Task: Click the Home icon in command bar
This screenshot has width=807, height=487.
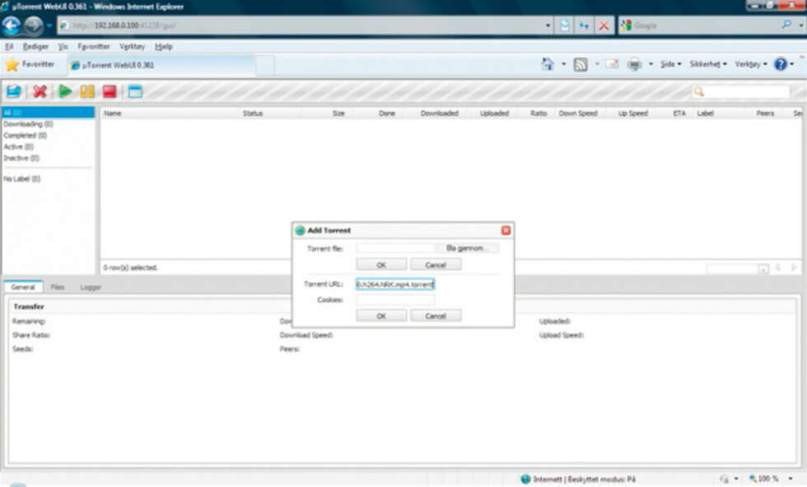Action: click(548, 64)
